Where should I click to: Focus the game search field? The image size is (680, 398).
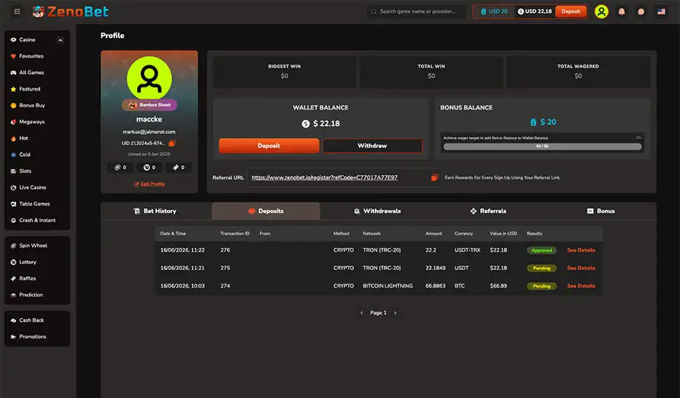pyautogui.click(x=417, y=11)
